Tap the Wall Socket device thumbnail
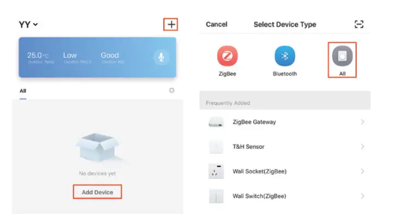This screenshot has width=393, height=222. pyautogui.click(x=216, y=172)
